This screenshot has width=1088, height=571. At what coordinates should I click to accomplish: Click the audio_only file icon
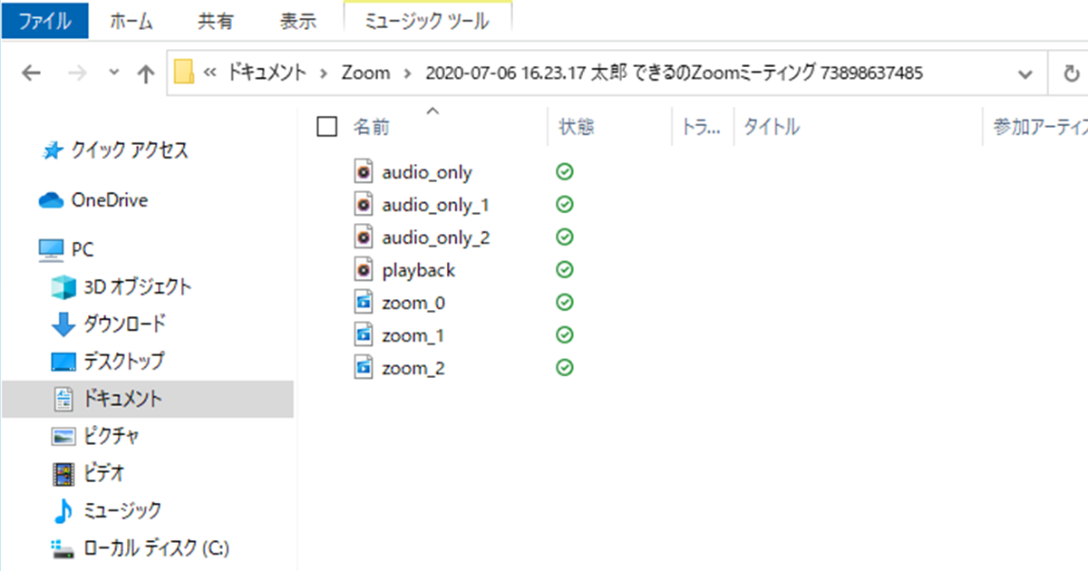(x=364, y=172)
